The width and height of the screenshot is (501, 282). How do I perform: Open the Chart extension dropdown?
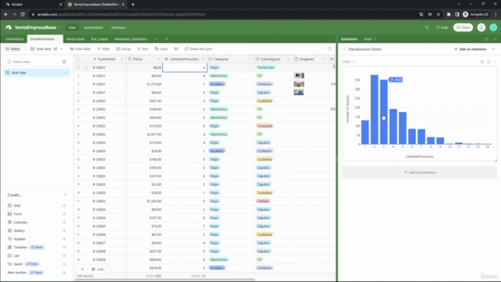click(x=348, y=62)
